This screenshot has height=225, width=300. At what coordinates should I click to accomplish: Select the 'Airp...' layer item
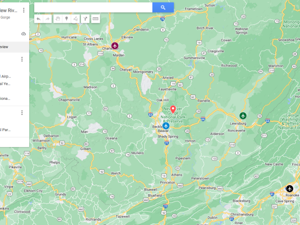[6, 76]
